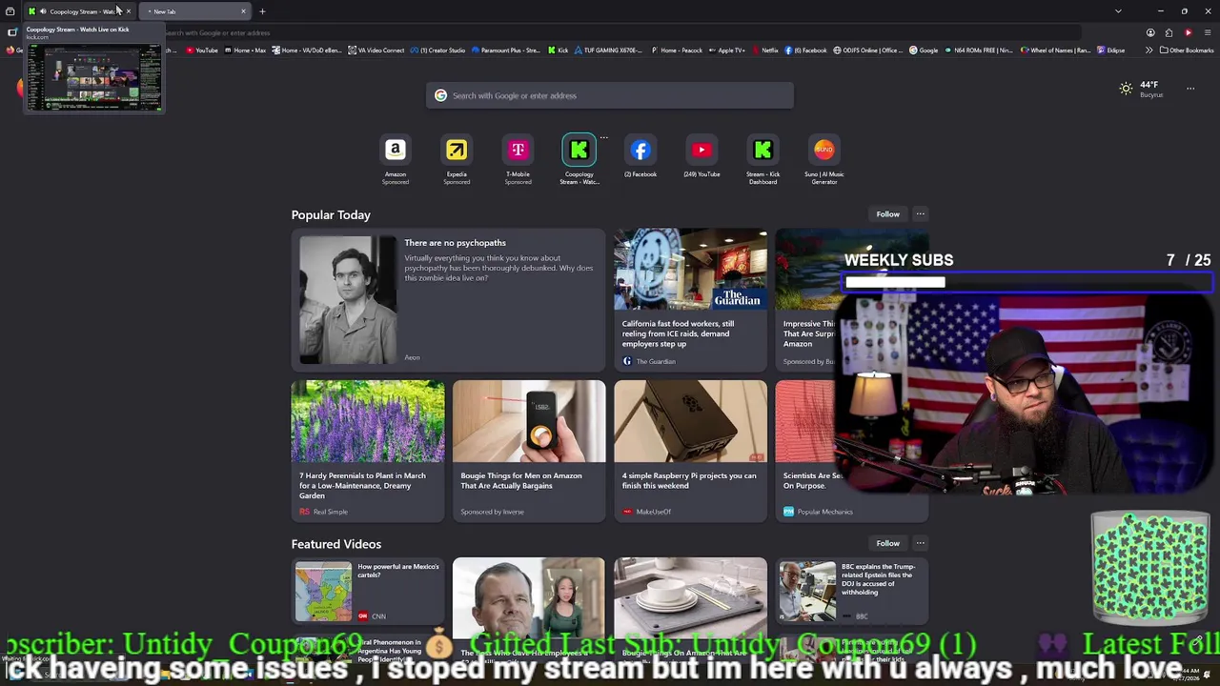1220x686 pixels.
Task: Open the Home - Max bookmark
Action: click(x=245, y=50)
